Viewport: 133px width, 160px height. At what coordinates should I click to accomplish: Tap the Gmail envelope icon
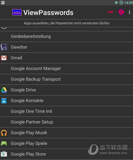point(4,58)
